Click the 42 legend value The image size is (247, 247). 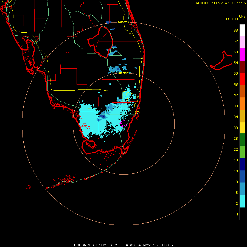(x=236, y=95)
